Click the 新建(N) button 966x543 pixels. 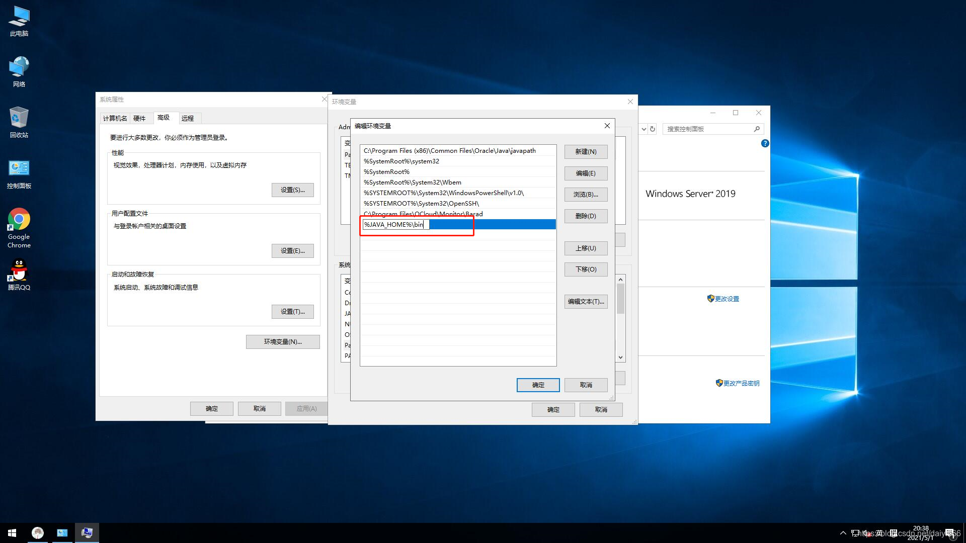pos(586,152)
